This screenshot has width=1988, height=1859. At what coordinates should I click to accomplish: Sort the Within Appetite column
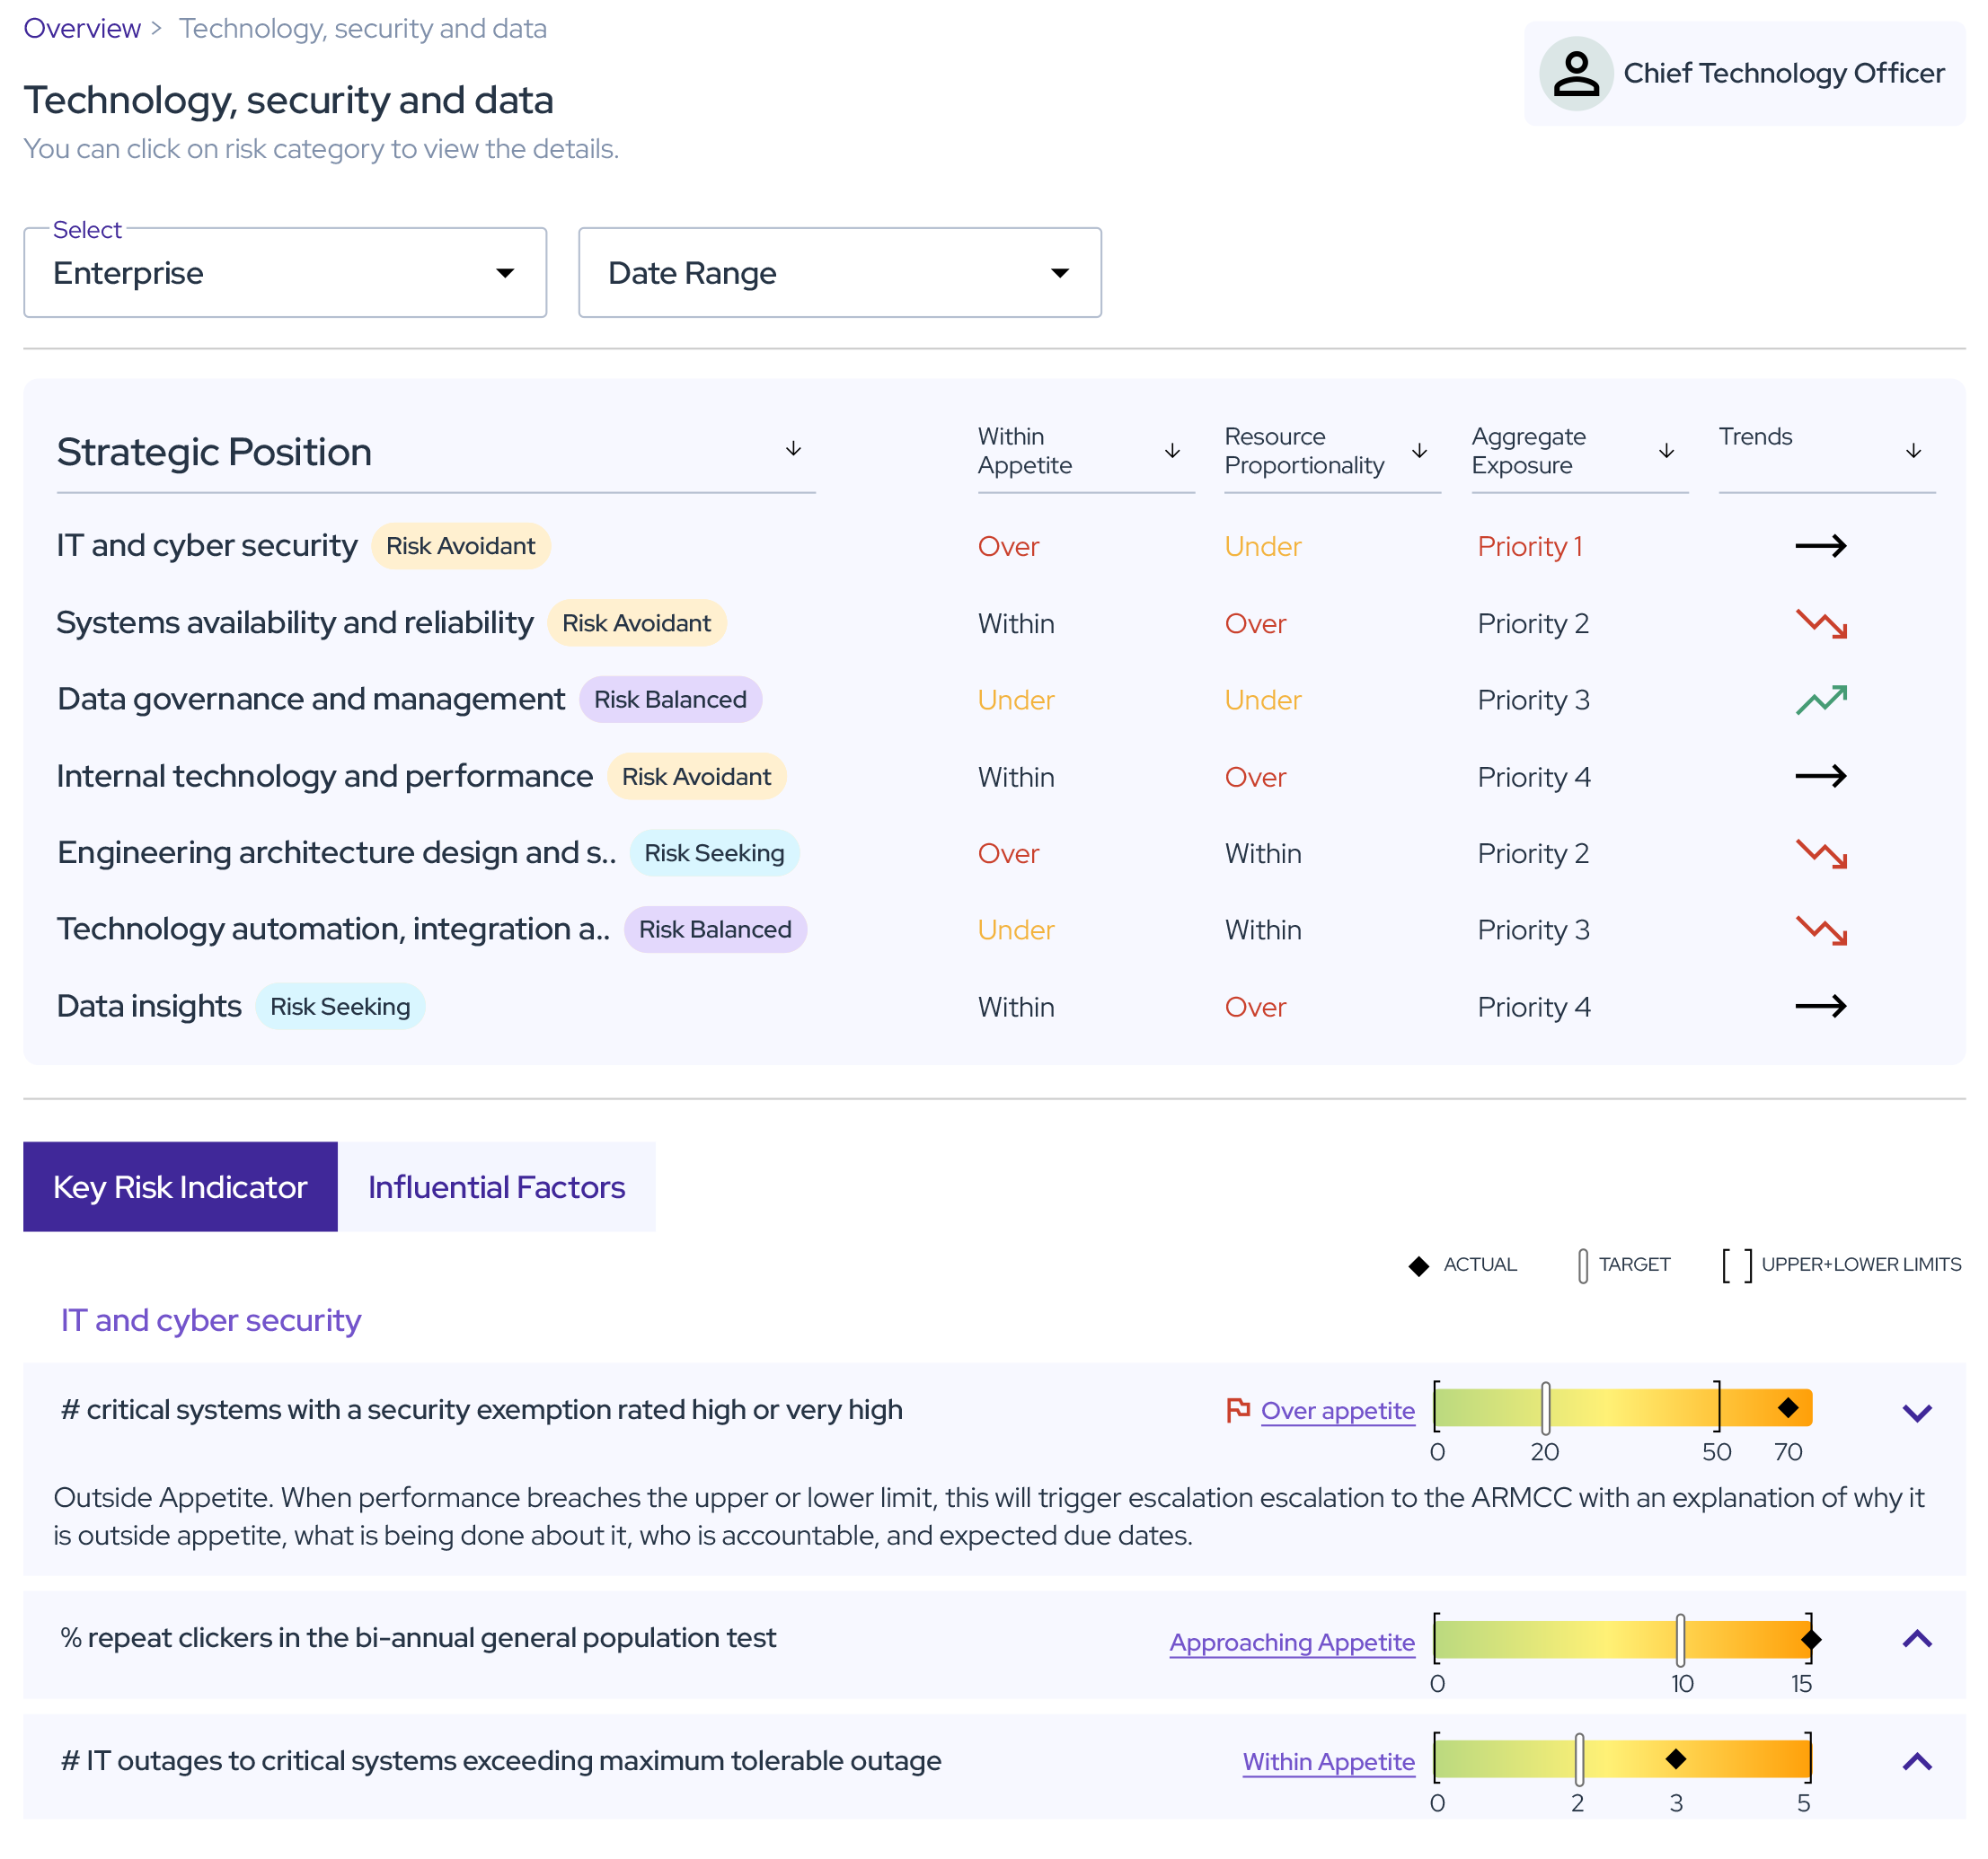(1172, 451)
